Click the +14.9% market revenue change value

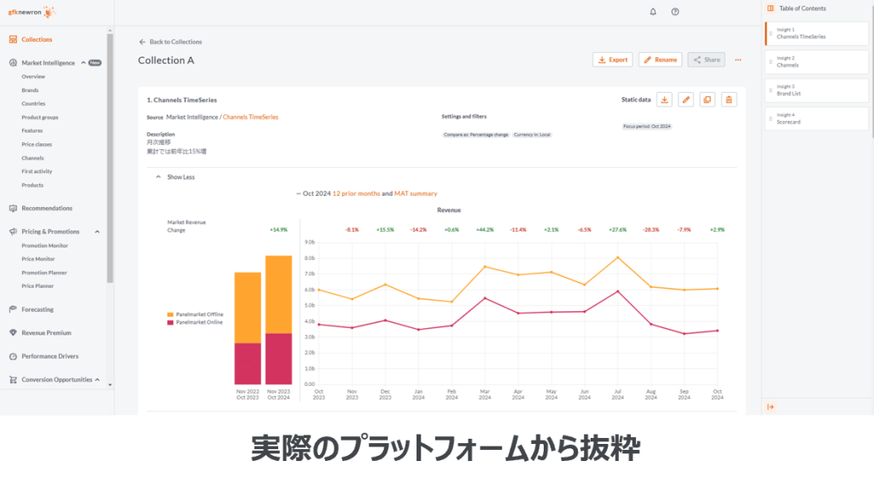[x=279, y=230]
